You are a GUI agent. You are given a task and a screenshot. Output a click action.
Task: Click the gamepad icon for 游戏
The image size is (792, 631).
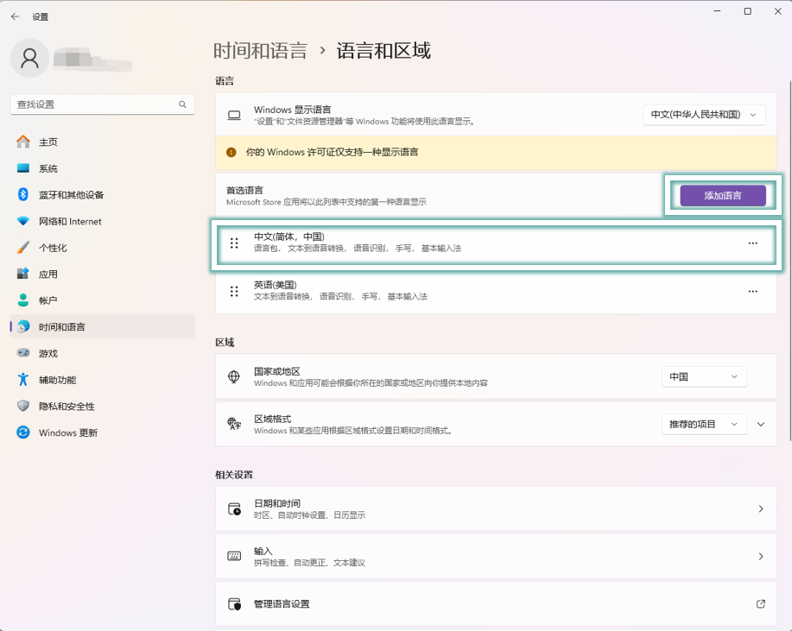click(23, 353)
